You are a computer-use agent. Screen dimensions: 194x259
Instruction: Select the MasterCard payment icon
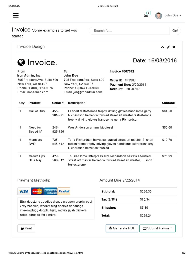pos(37,191)
